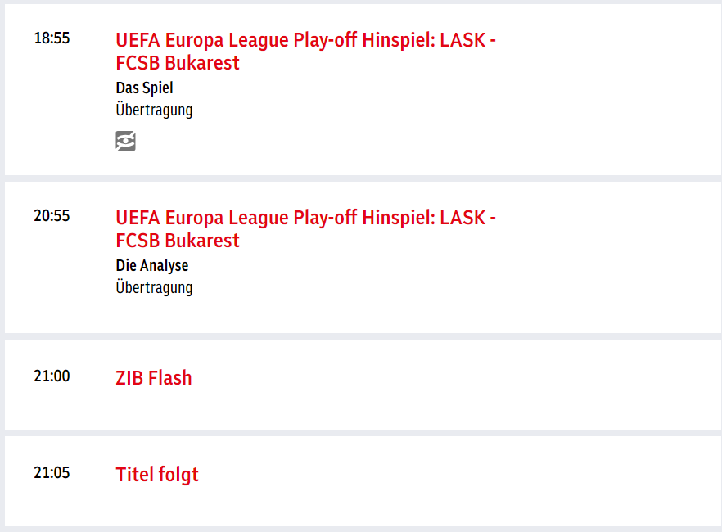This screenshot has height=532, width=722.
Task: Open the ZIB Flash program link
Action: tap(153, 378)
